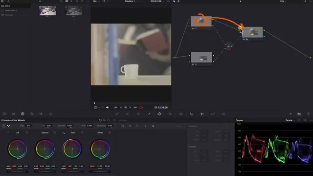Toggle loop playback
313x176 pixels.
[x=141, y=108]
